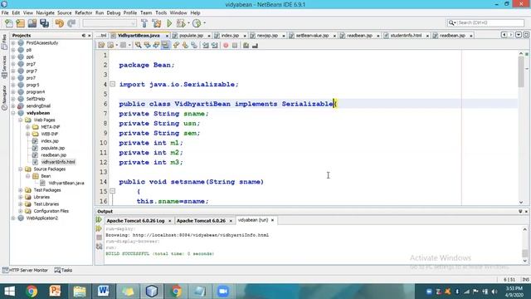Click the Re-run green arrow in Output
Viewport: 531px width, 299px height.
point(99,219)
